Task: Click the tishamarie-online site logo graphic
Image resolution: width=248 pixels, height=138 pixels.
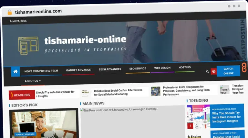Action: (x=28, y=46)
